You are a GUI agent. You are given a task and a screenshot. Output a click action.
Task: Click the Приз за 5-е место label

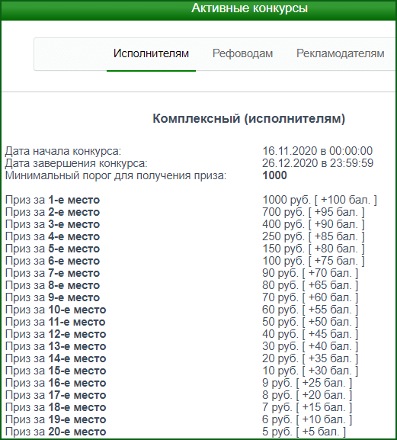tap(53, 249)
